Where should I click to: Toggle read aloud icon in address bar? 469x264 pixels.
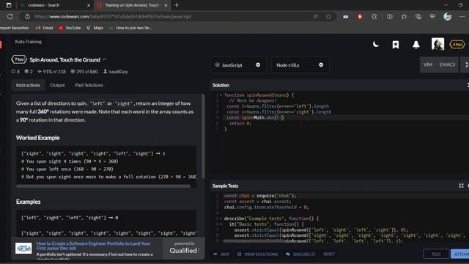pos(315,16)
